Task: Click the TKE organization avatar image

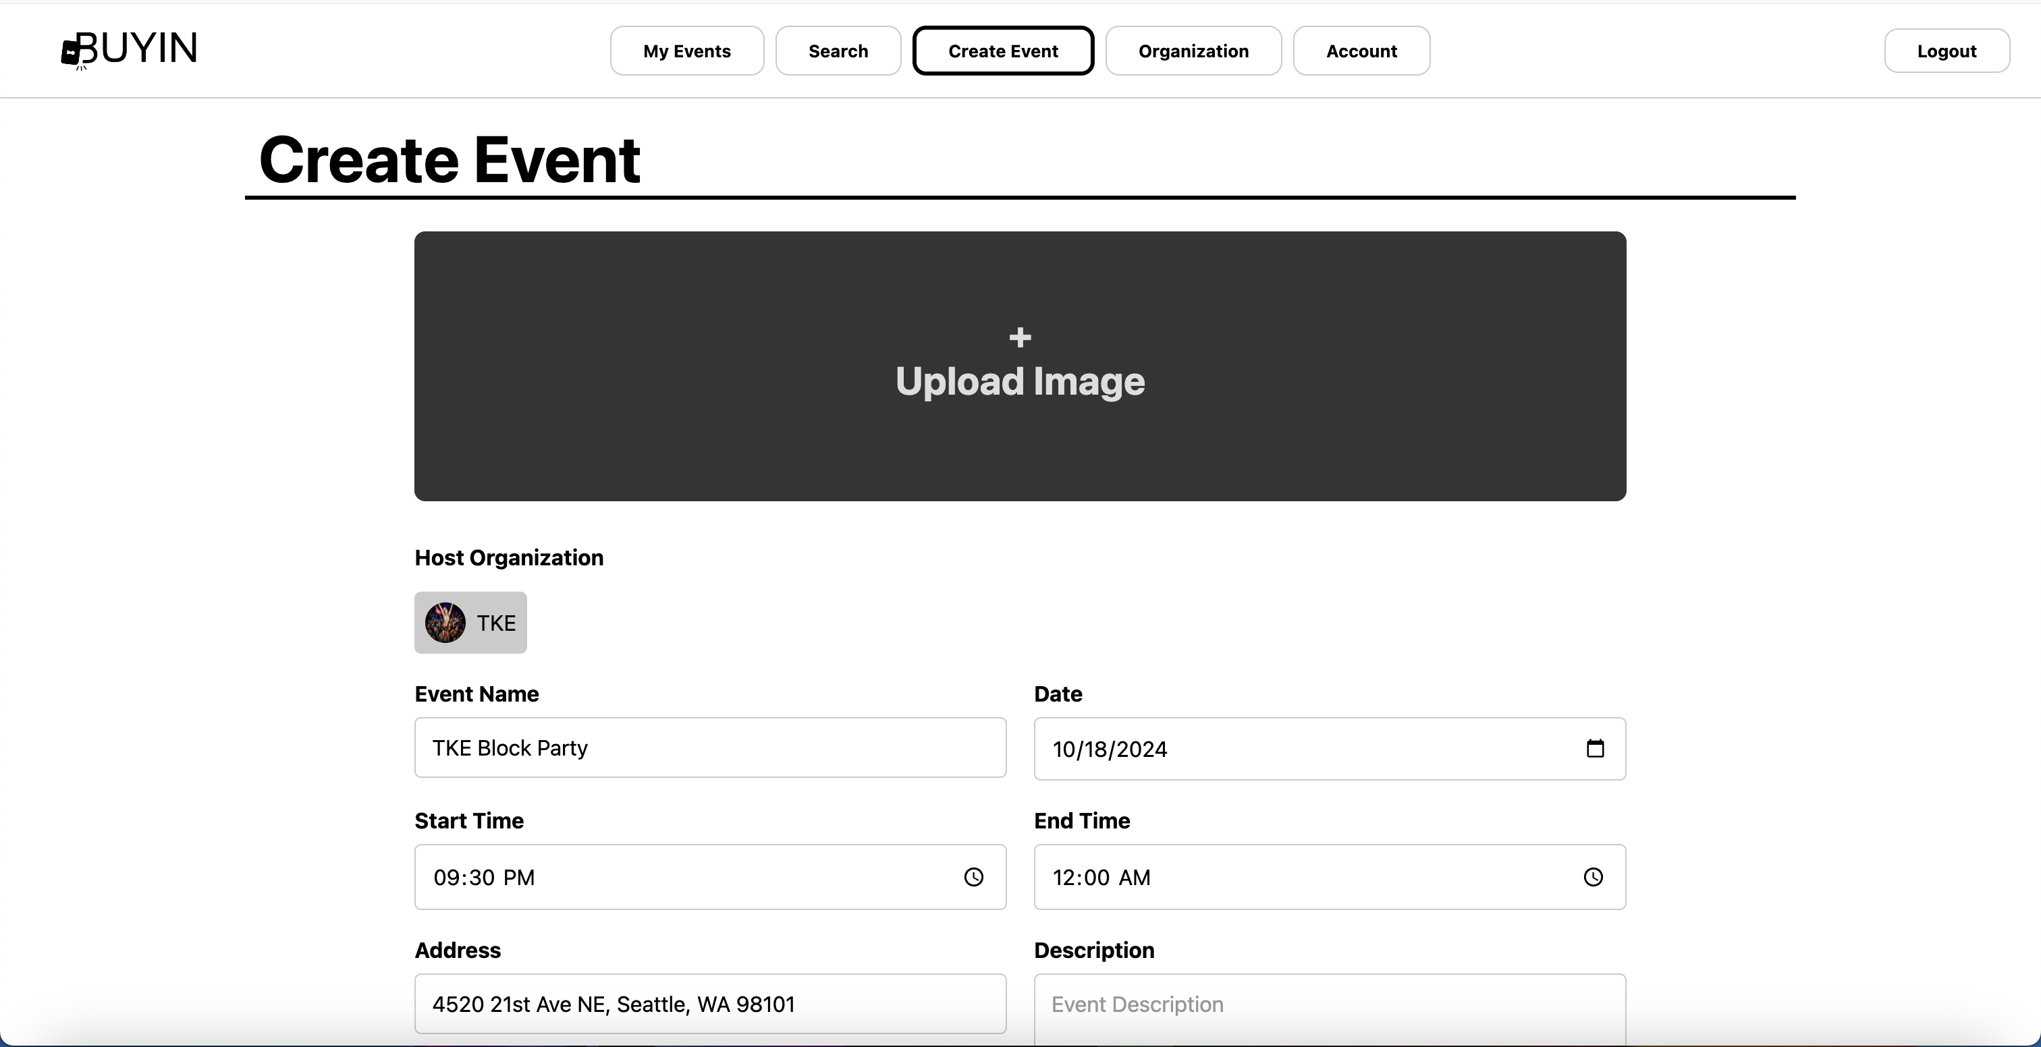Action: (445, 623)
